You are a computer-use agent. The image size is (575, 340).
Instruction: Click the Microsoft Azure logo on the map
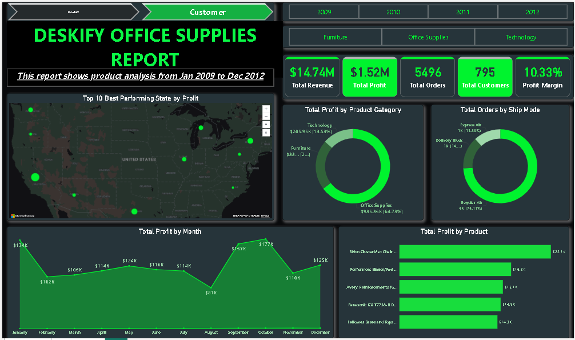tap(21, 216)
